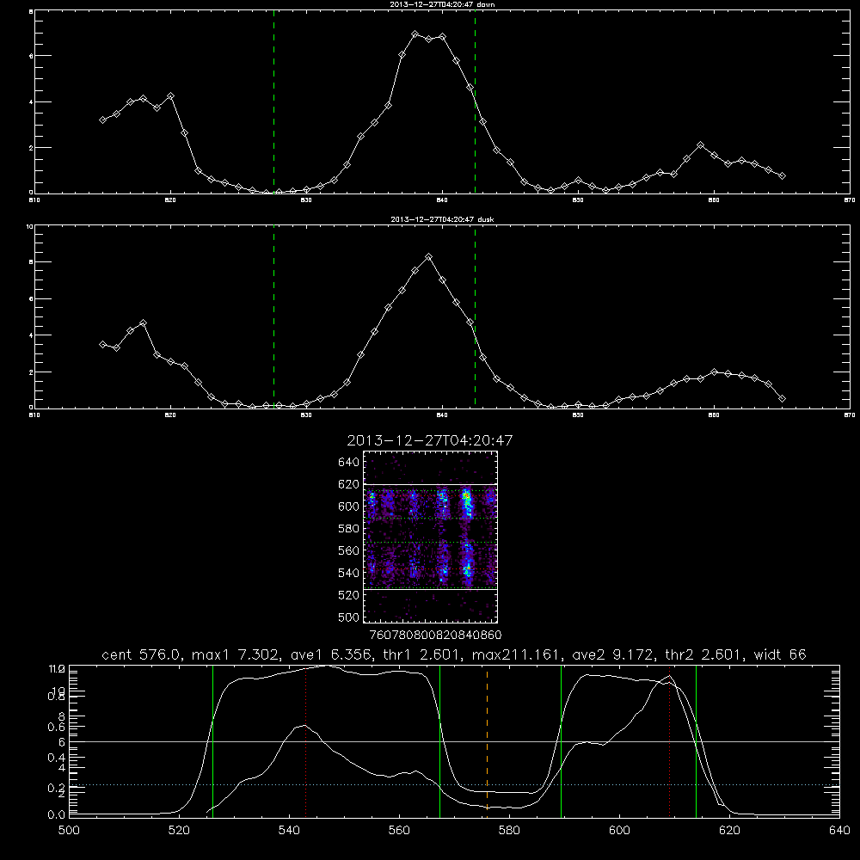The width and height of the screenshot is (860, 860).
Task: Click the '2013-12-27T04:20:47 dawn' plot title
Action: click(442, 4)
